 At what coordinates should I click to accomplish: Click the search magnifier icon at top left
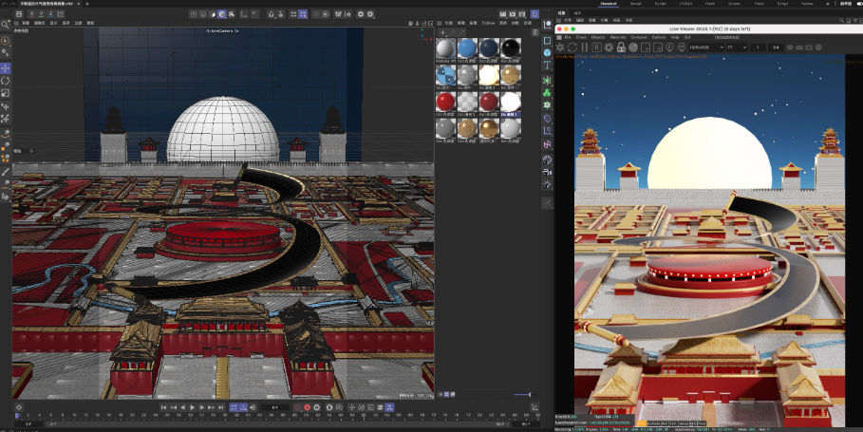6,25
